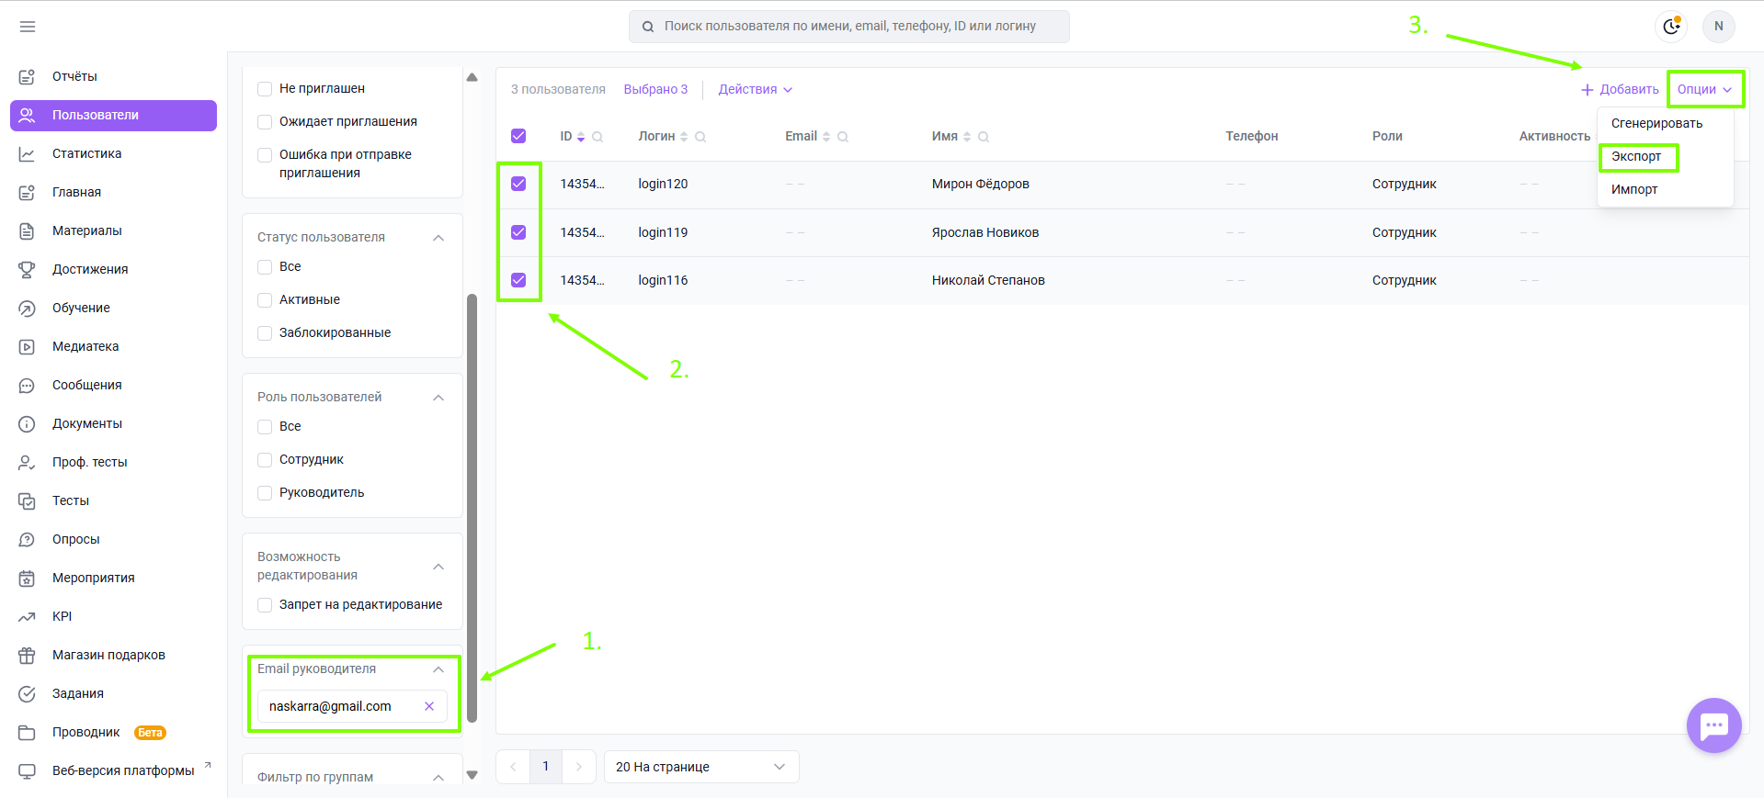Click the Документы info icon
This screenshot has height=798, width=1764.
pyautogui.click(x=27, y=423)
